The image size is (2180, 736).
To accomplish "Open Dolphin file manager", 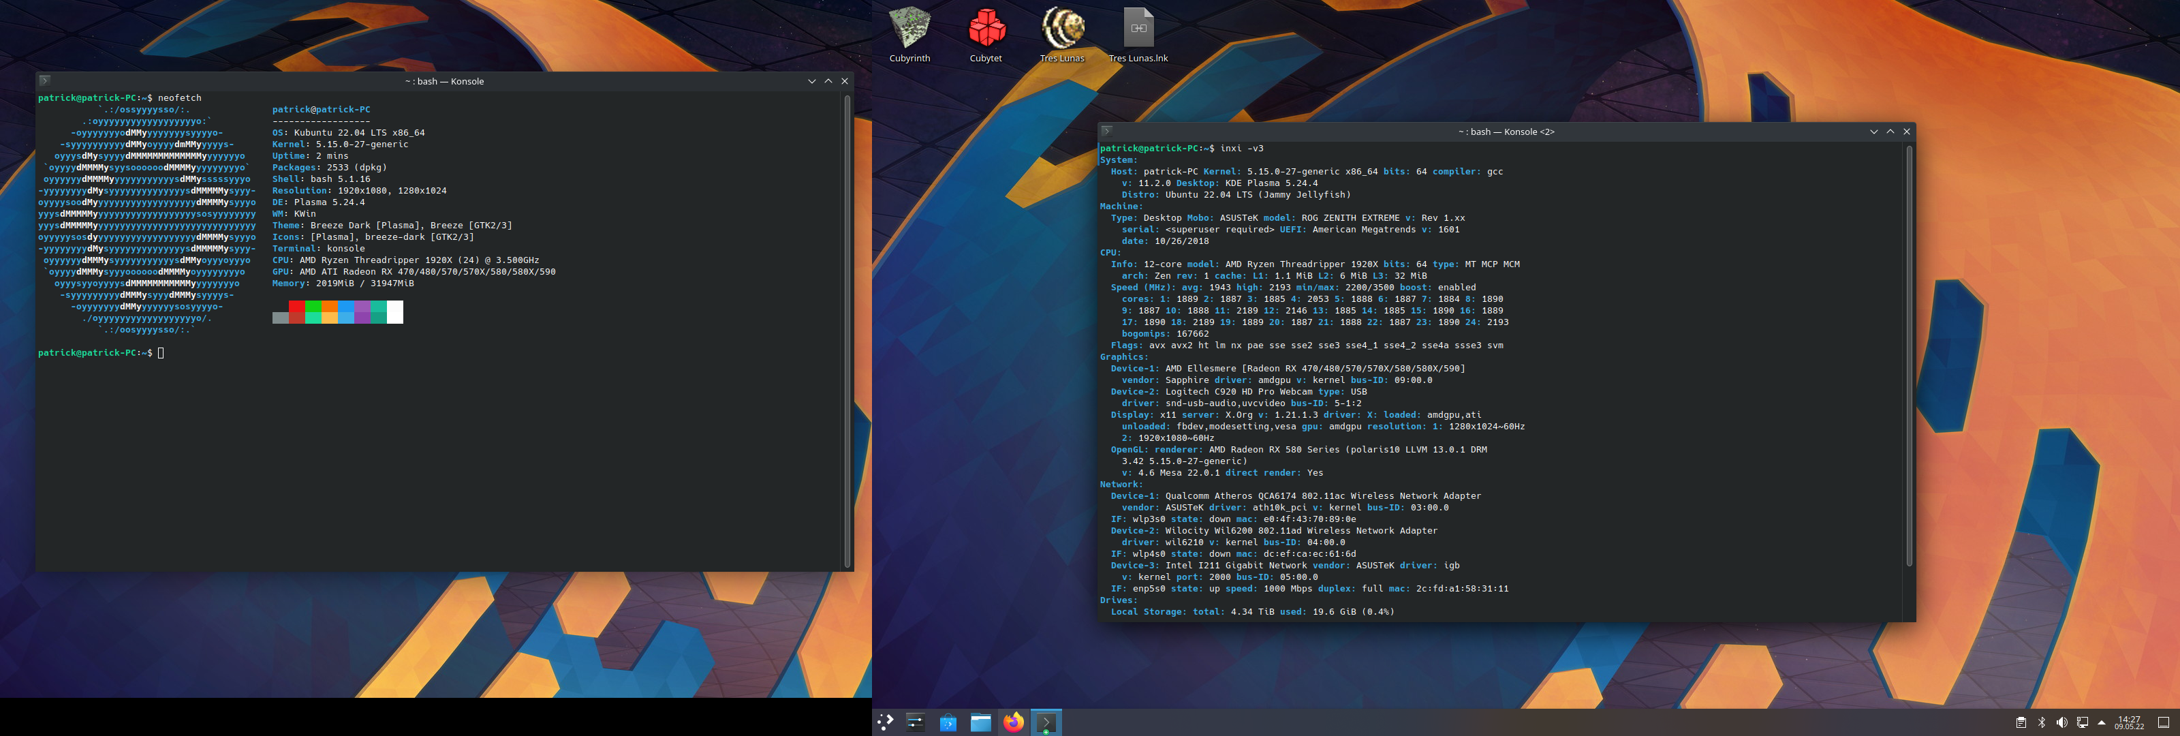I will point(981,722).
